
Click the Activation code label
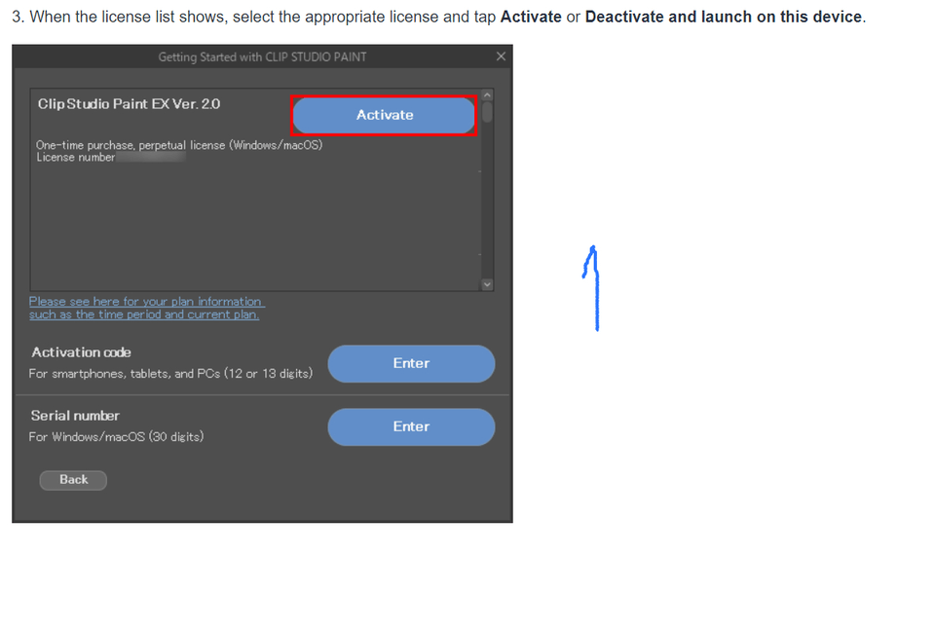(81, 352)
